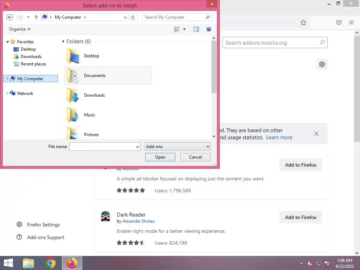Bookmark page with star icon in Firefox
360x270 pixels.
303,22
